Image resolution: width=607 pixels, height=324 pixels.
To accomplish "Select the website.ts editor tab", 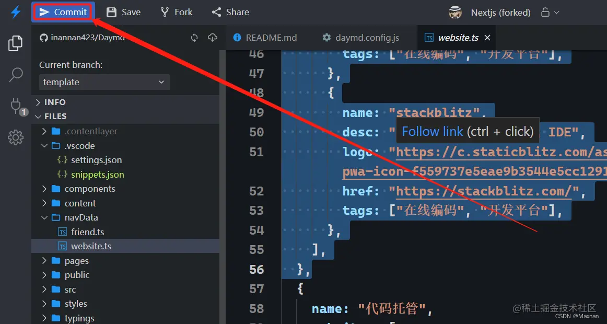I will (457, 38).
